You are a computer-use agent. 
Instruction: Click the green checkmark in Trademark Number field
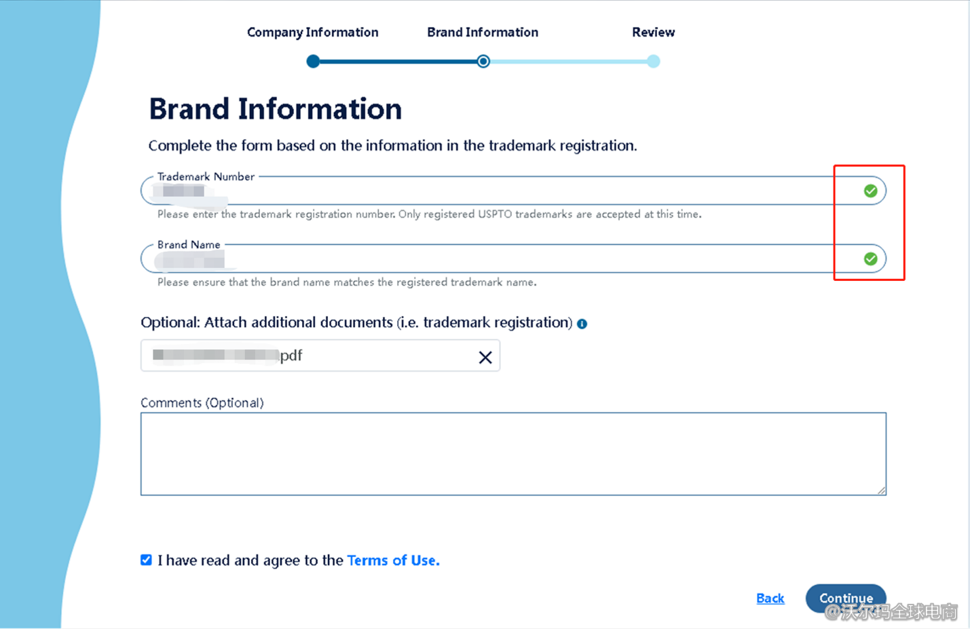pyautogui.click(x=870, y=191)
